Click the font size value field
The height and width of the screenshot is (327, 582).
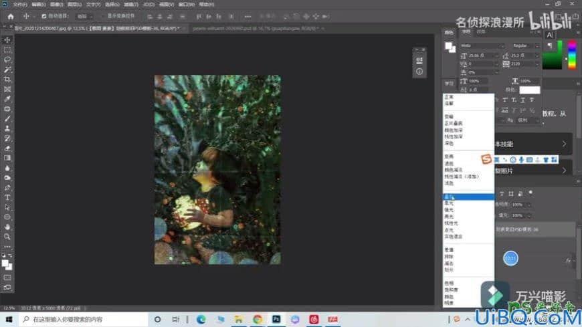coord(480,56)
